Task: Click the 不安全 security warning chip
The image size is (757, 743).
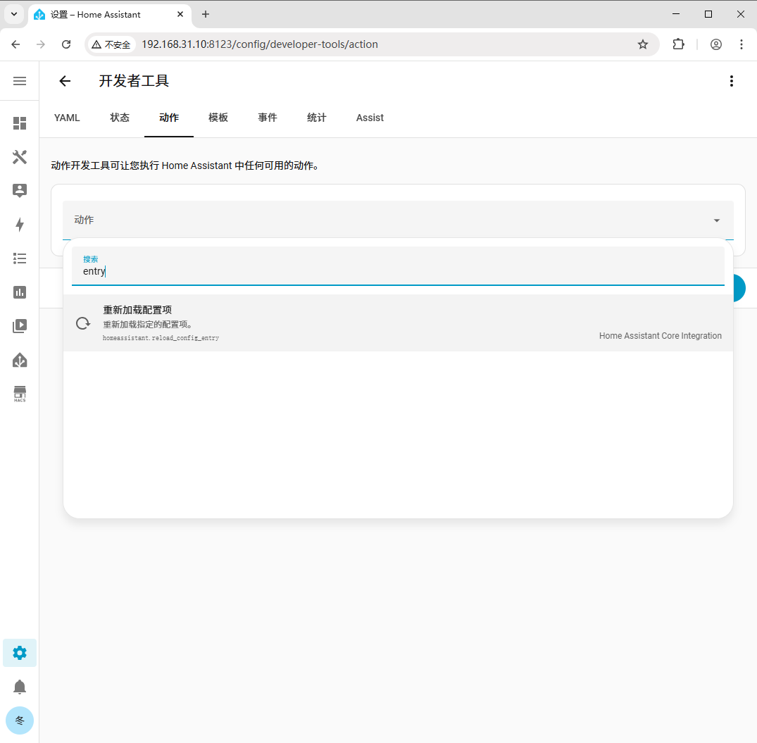Action: 111,44
